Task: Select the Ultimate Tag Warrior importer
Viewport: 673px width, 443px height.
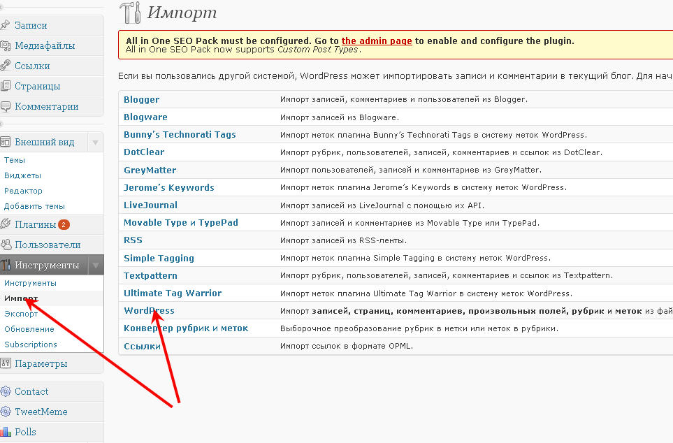Action: [x=173, y=293]
